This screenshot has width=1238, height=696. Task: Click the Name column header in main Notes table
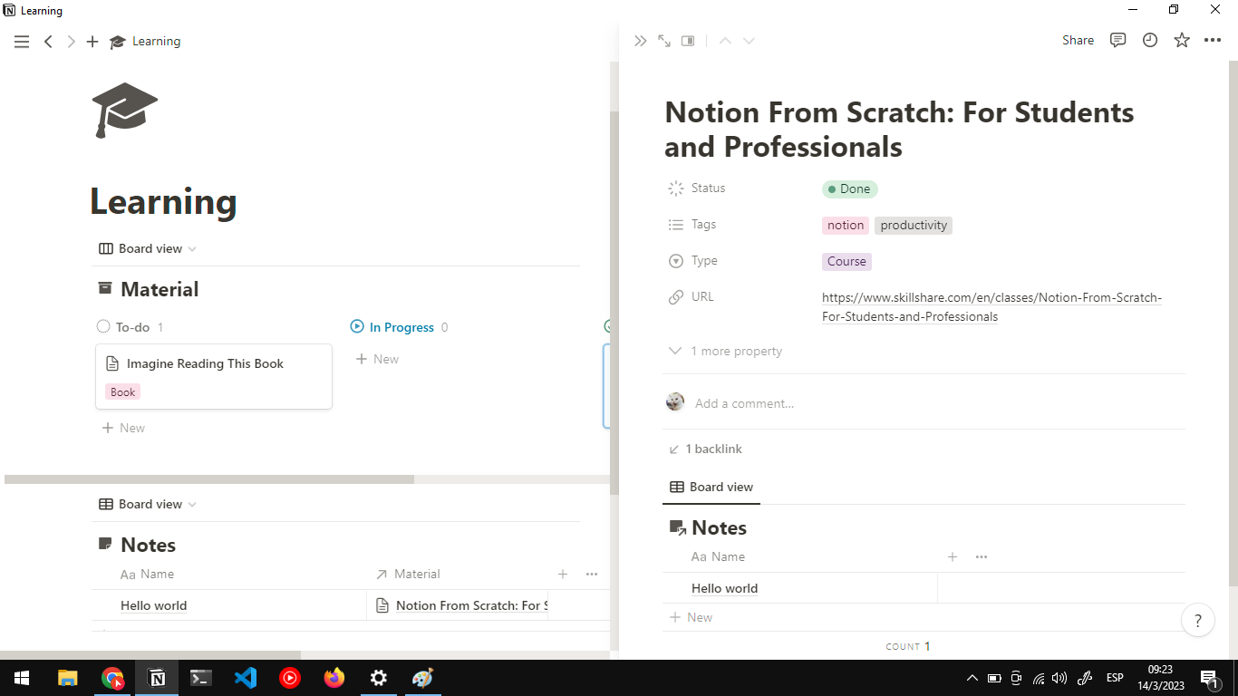147,575
